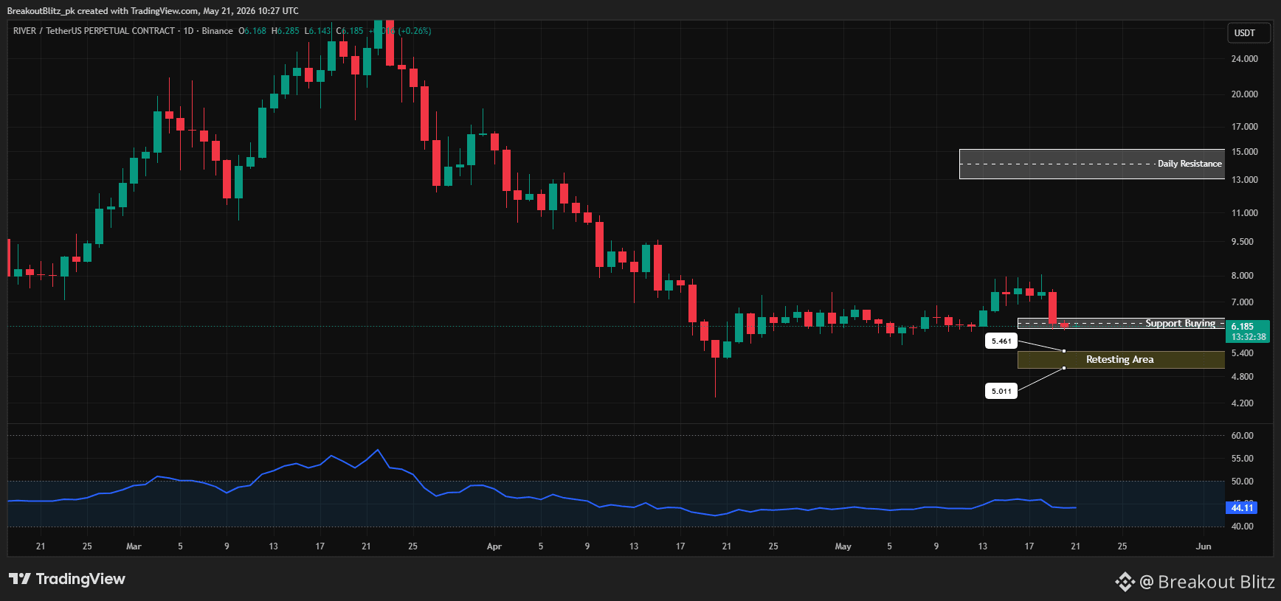The image size is (1281, 601).
Task: Click the 40.00 RSI axis label
Action: 1243,527
